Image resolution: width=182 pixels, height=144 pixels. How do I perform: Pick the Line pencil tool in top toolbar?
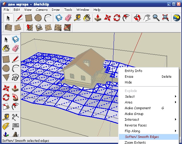pyautogui.click(x=19, y=18)
